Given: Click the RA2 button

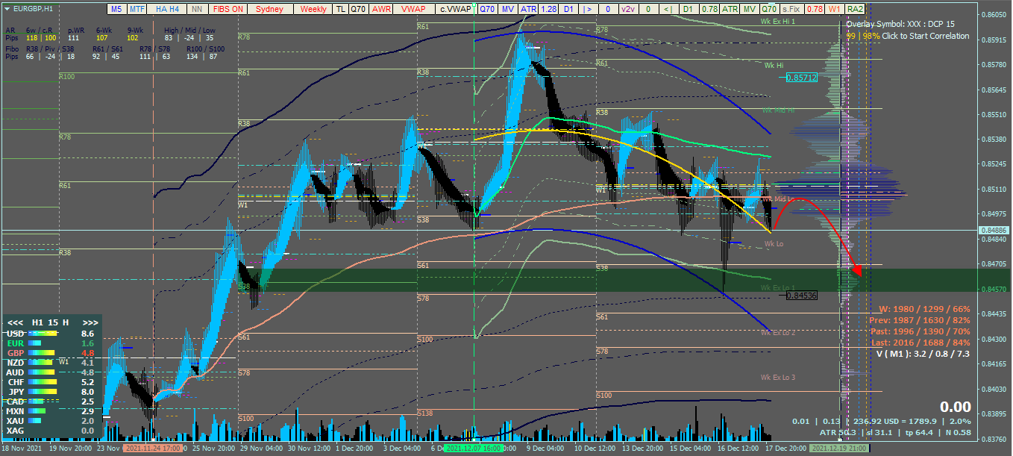Looking at the screenshot, I should 855,9.
